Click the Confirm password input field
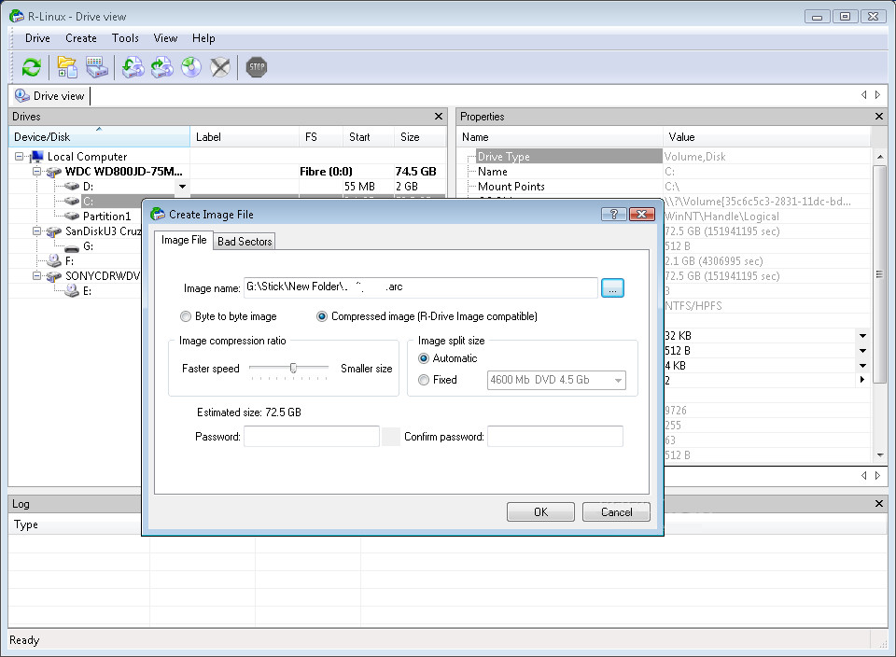This screenshot has width=896, height=657. pyautogui.click(x=554, y=437)
